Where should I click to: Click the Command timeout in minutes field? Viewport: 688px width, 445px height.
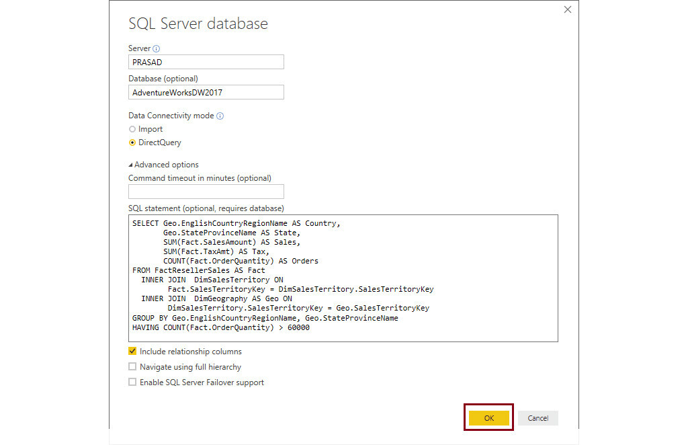click(206, 191)
